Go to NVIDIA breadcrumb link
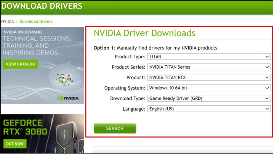 (8, 21)
